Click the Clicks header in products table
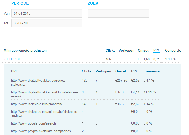Screen dimensions: 189x135 110,51
